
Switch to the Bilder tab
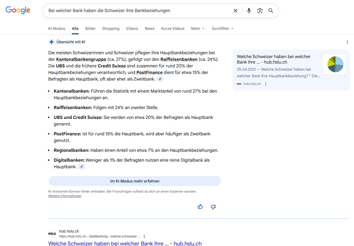coord(90,28)
